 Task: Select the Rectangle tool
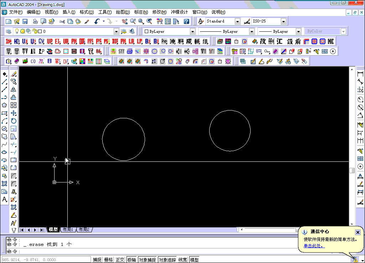[4, 113]
